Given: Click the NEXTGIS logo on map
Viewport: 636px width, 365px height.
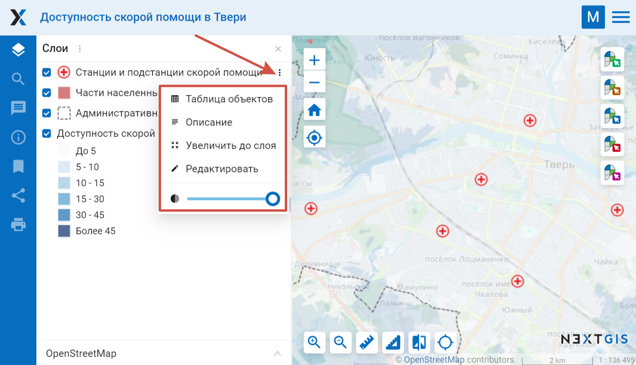Looking at the screenshot, I should click(594, 338).
